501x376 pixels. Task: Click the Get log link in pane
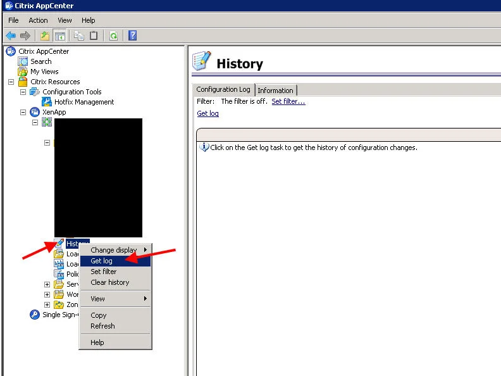(207, 113)
